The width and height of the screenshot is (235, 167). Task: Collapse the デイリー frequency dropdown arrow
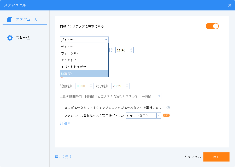pyautogui.click(x=106, y=40)
